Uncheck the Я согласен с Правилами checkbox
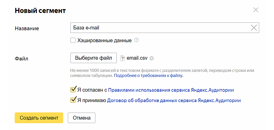 (x=73, y=90)
